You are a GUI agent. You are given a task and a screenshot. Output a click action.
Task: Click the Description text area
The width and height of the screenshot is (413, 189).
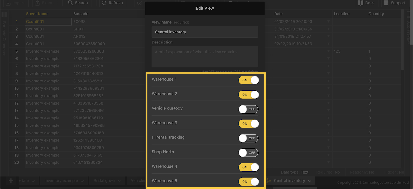pyautogui.click(x=205, y=57)
